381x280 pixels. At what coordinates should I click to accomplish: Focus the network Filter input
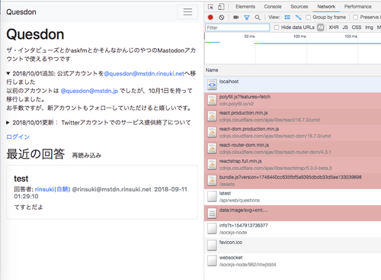tap(238, 27)
